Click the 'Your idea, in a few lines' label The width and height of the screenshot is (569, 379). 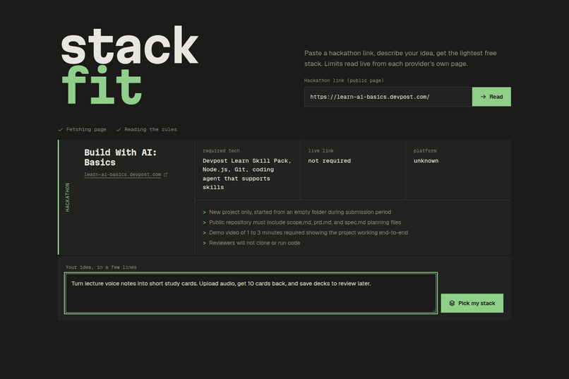coord(101,267)
